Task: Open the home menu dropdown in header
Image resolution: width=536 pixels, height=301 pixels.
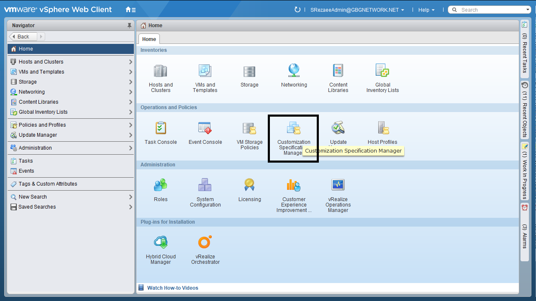Action: (131, 10)
